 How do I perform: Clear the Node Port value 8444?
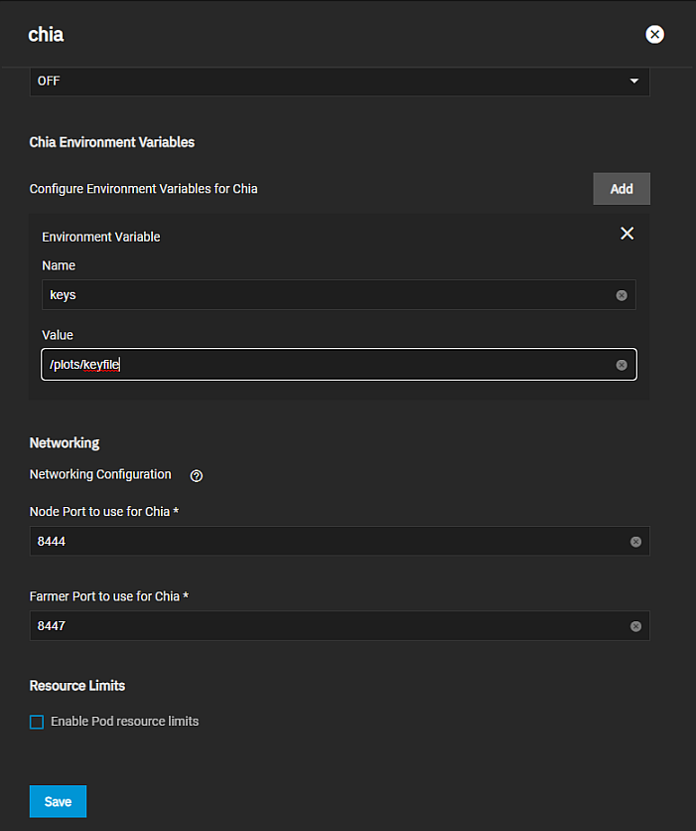point(635,542)
